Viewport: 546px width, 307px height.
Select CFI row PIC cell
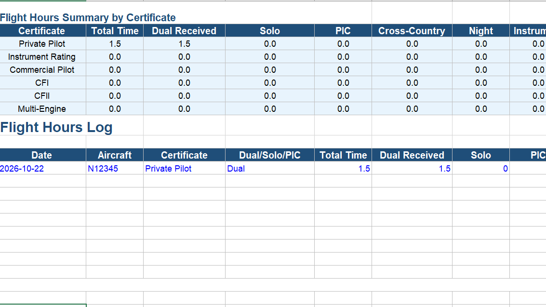pos(343,83)
